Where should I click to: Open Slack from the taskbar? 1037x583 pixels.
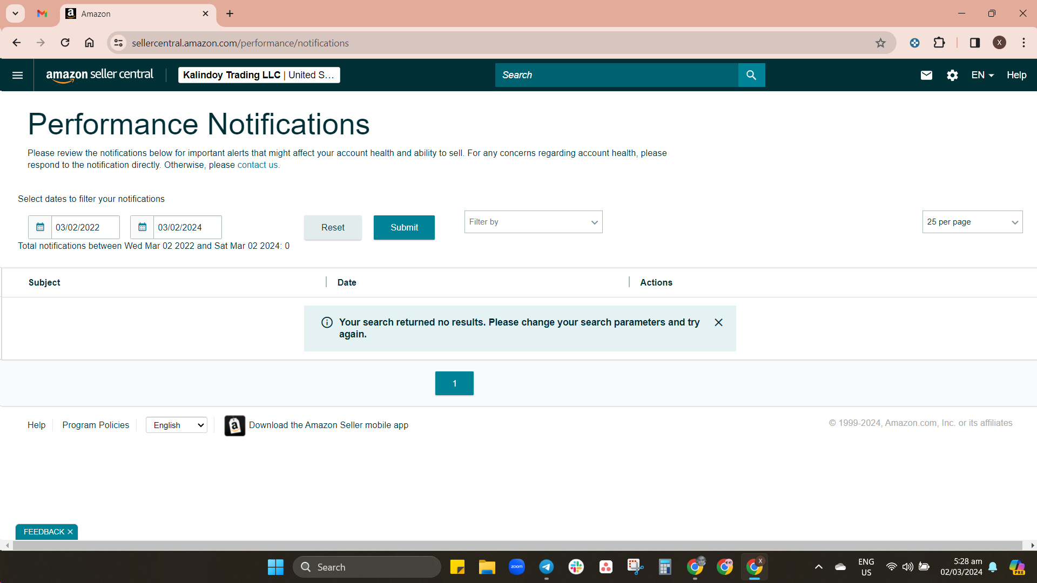point(576,567)
